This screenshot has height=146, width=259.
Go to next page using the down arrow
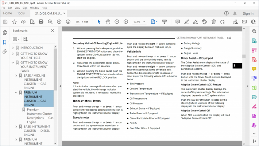[68, 22]
